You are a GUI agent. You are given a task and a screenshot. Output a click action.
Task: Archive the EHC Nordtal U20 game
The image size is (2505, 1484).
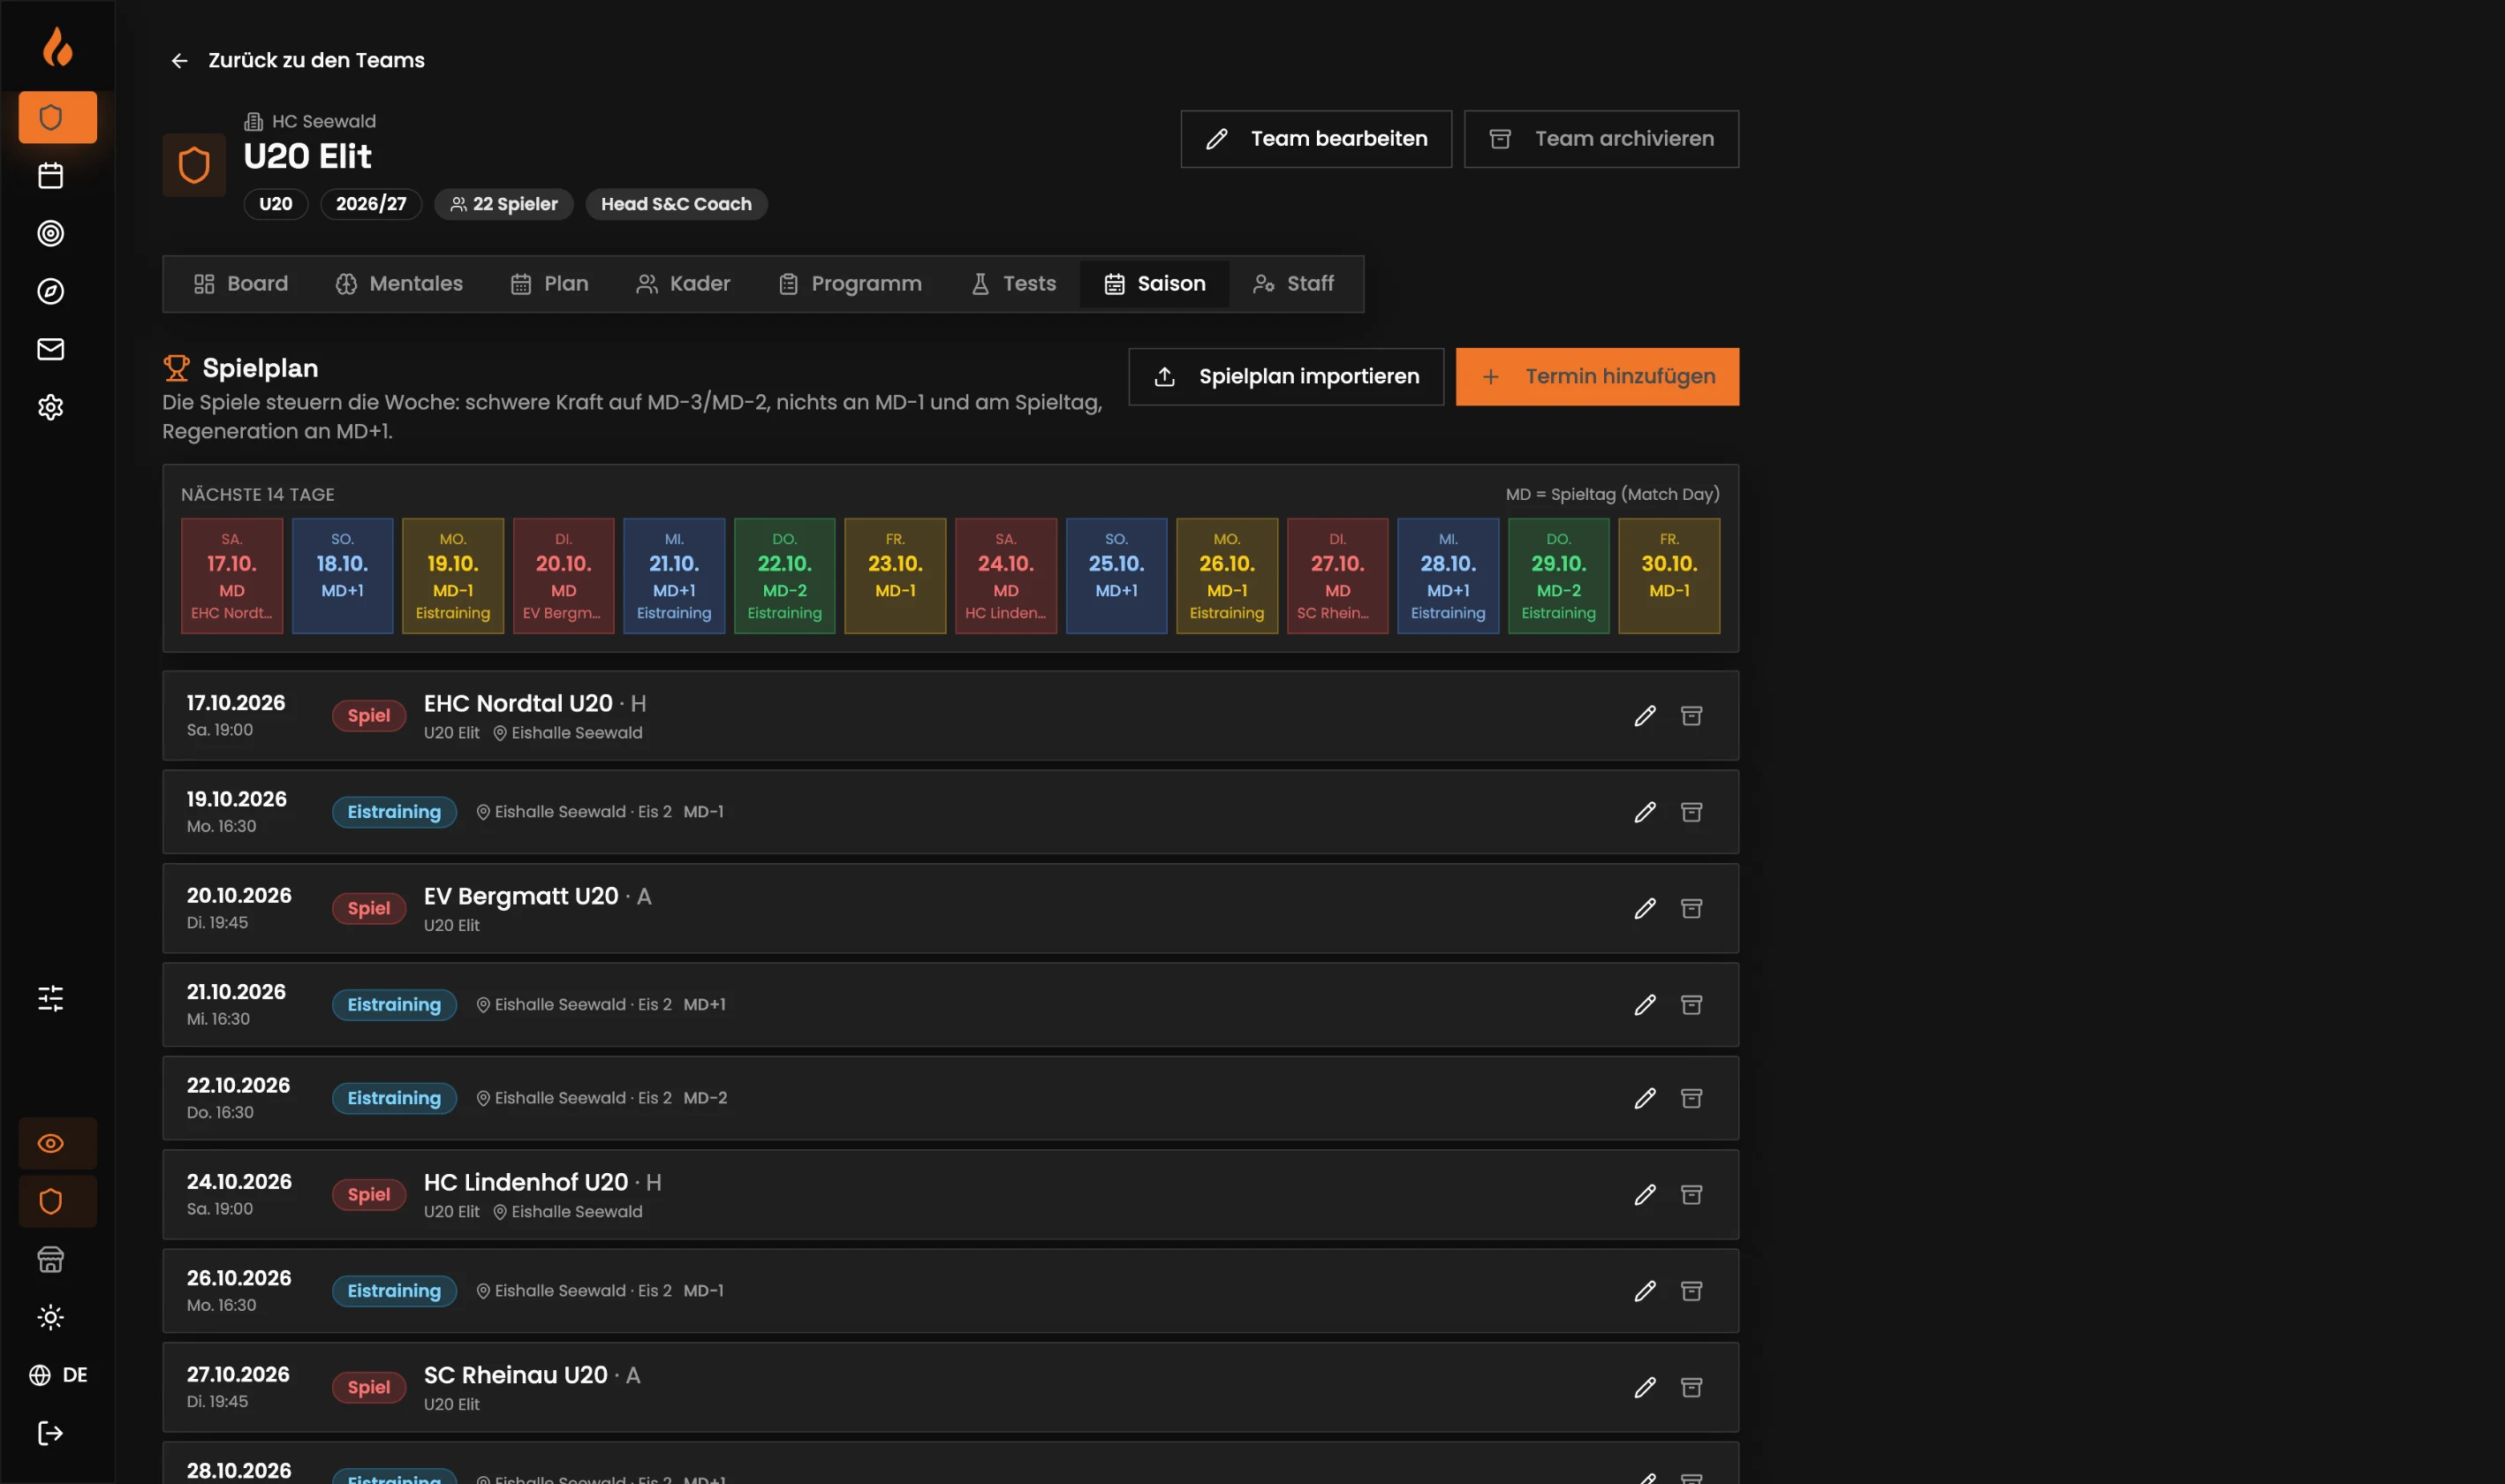(1691, 716)
